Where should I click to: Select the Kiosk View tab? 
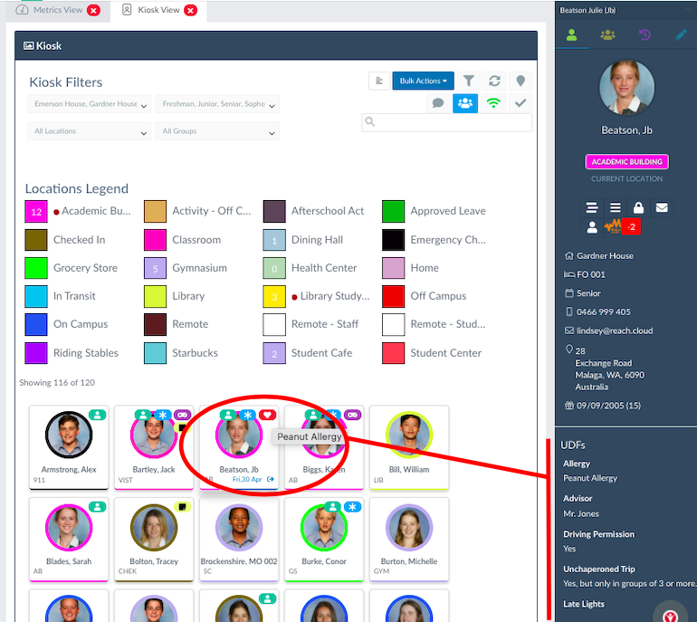[x=158, y=10]
